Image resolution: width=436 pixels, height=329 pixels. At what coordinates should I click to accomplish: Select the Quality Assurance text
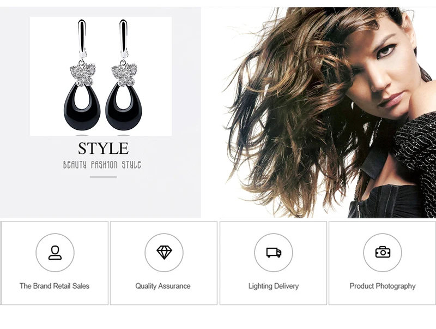163,286
